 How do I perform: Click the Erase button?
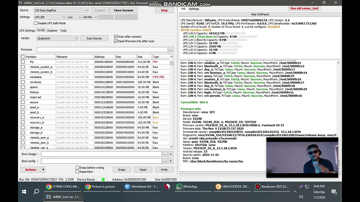pos(121,169)
